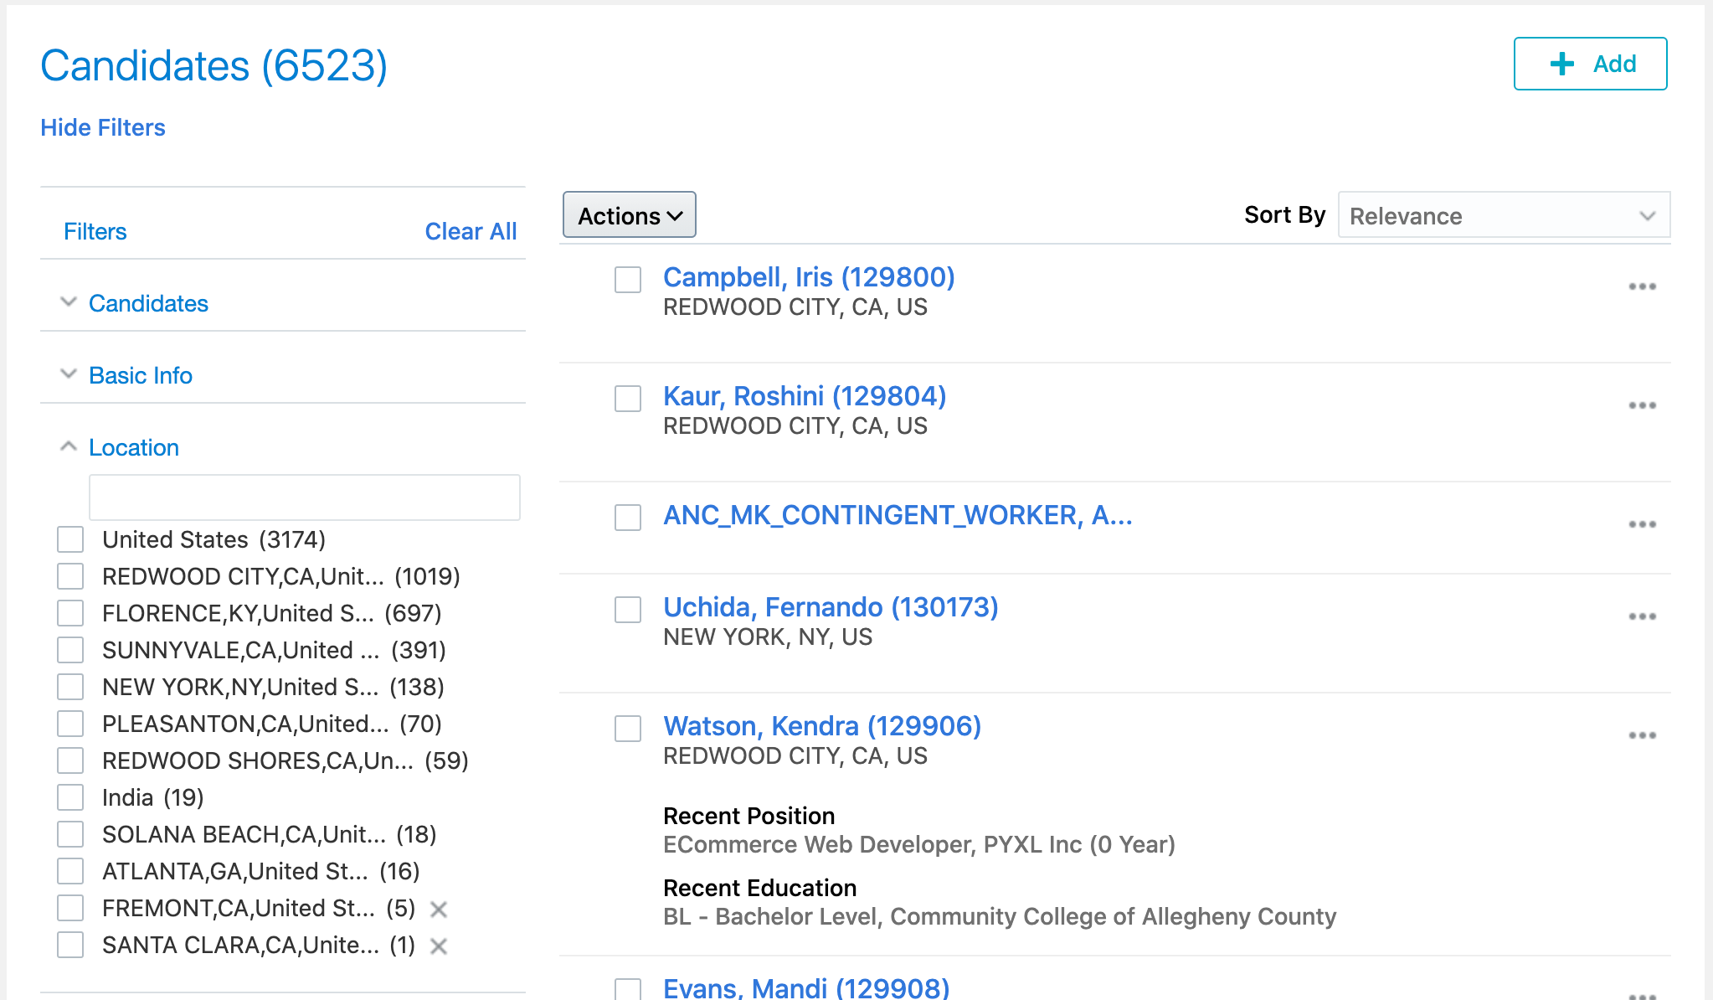Viewport: 1713px width, 1000px height.
Task: Expand the Basic Info filter section
Action: tap(69, 375)
